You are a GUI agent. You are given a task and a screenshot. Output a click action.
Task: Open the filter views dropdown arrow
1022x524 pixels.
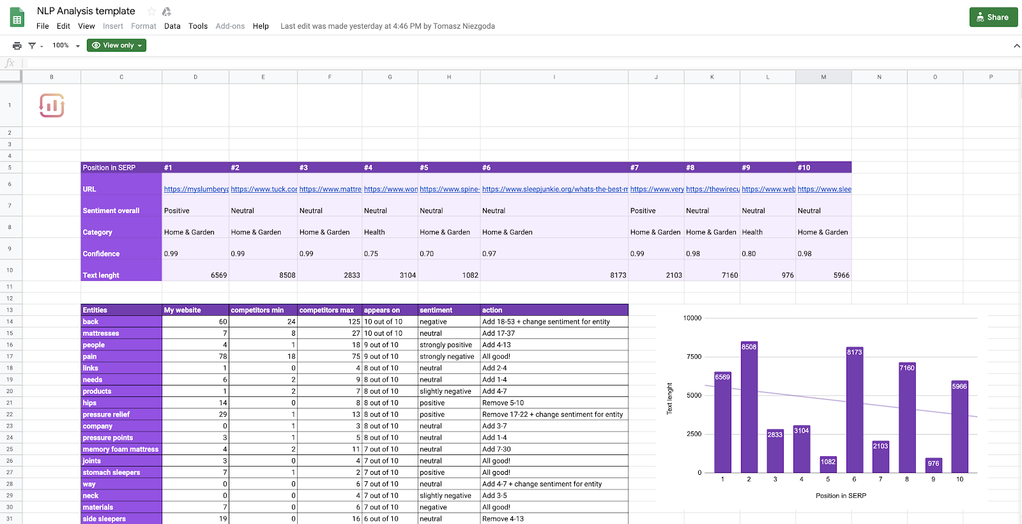42,46
